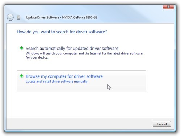Click the back arrow button
181x137 pixels.
pos(10,17)
